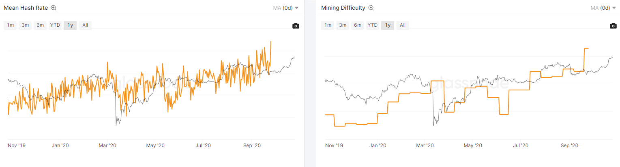620x167 pixels.
Task: Select 6m range on Mining Difficulty
Action: point(358,25)
